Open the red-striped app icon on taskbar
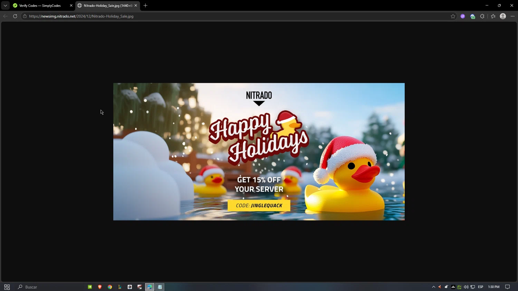 (x=140, y=287)
